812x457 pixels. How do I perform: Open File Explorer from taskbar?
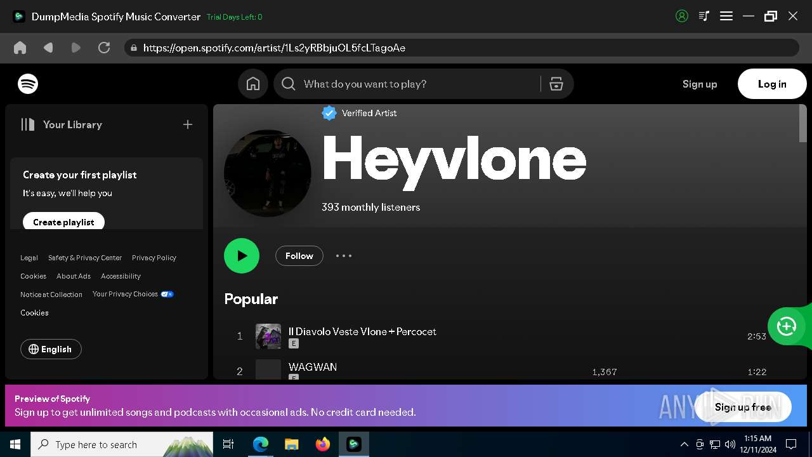[292, 444]
